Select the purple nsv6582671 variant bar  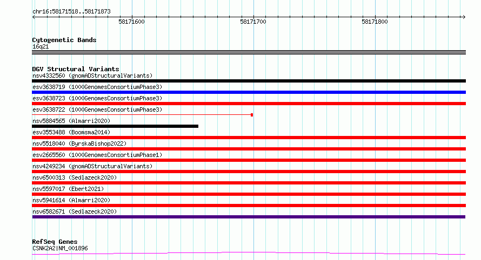pyautogui.click(x=249, y=217)
